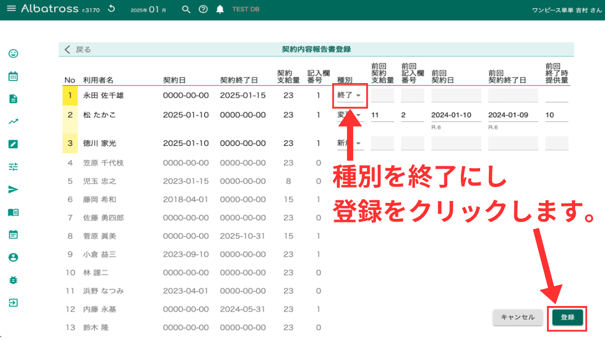Open the event schedule sidebar icon
Viewport: 605px width, 340px height.
(x=13, y=235)
